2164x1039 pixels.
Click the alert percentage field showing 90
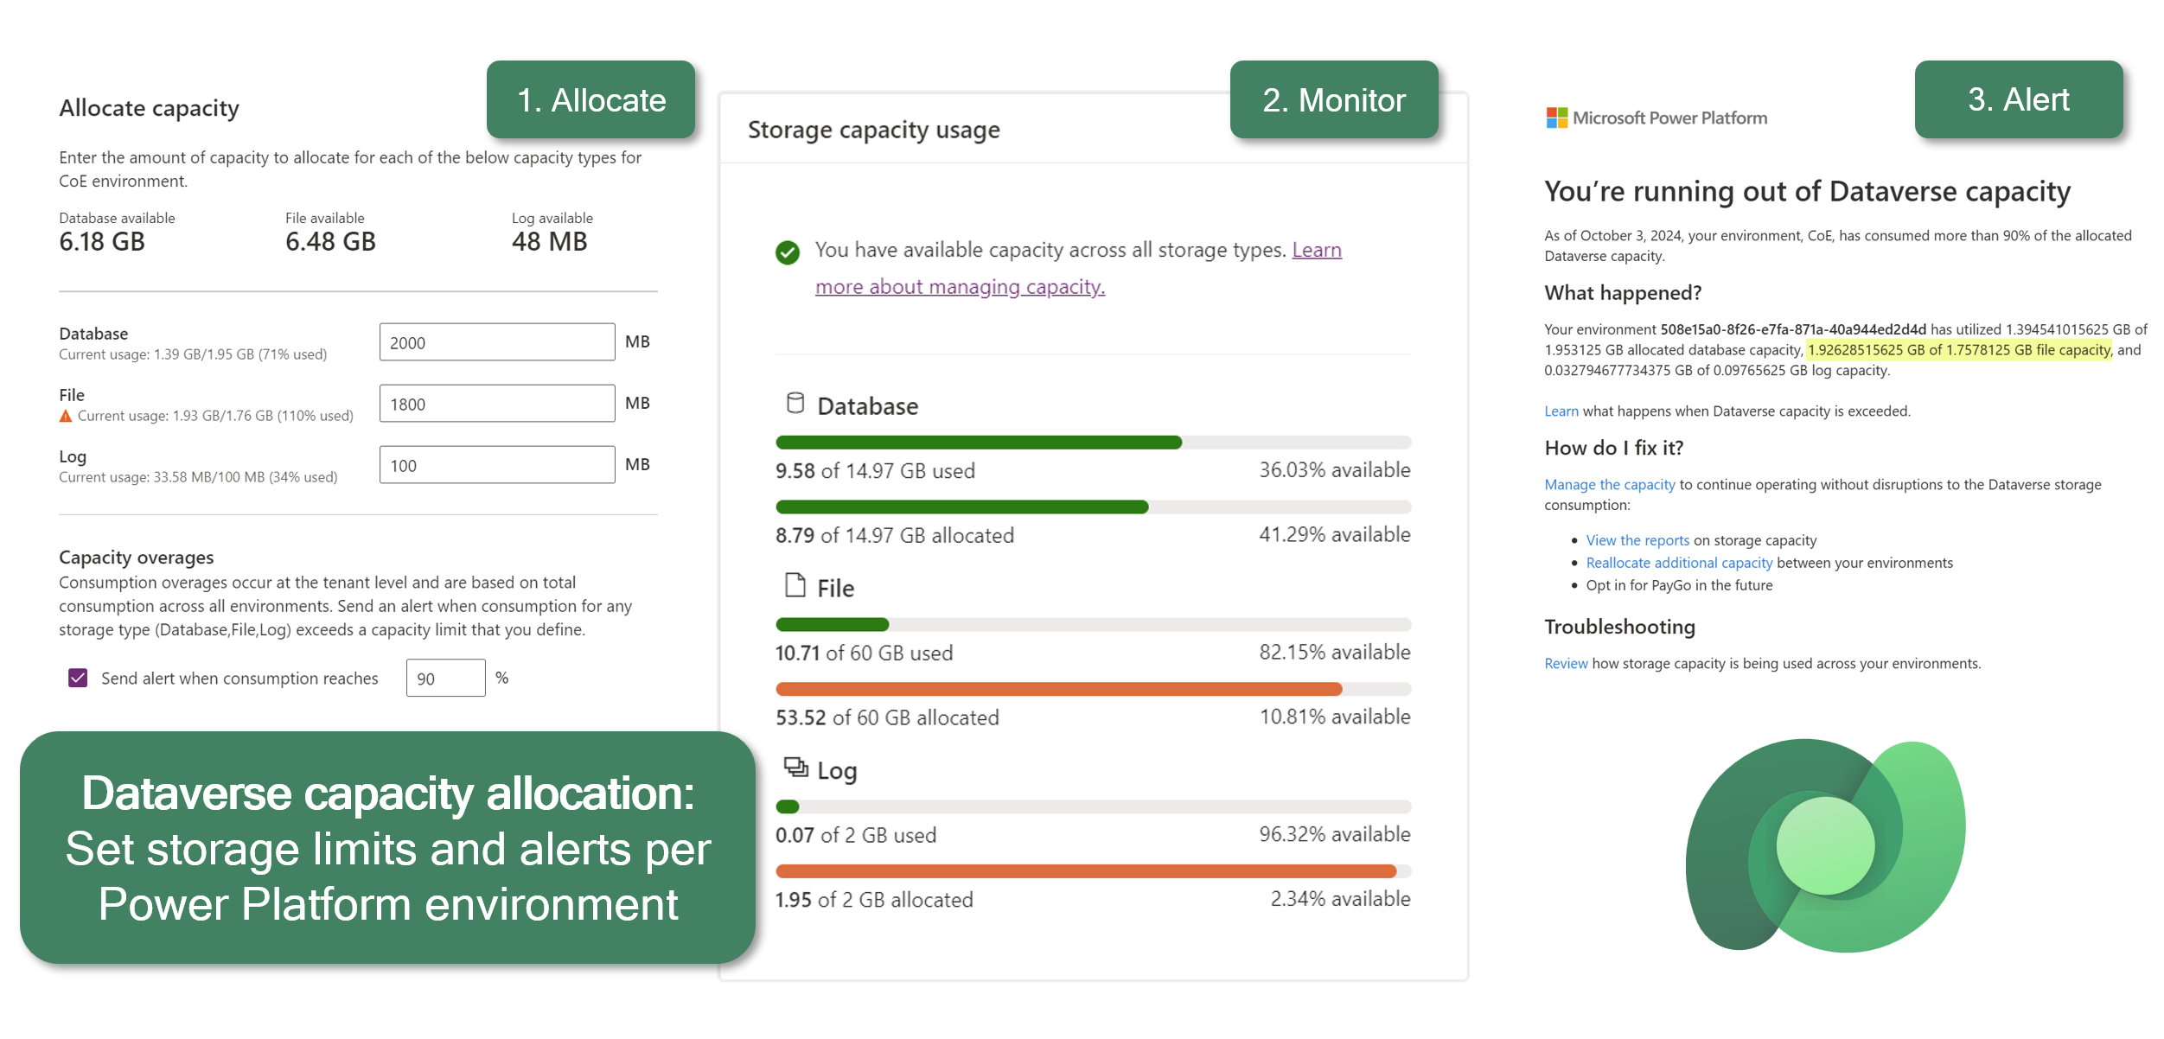445,678
